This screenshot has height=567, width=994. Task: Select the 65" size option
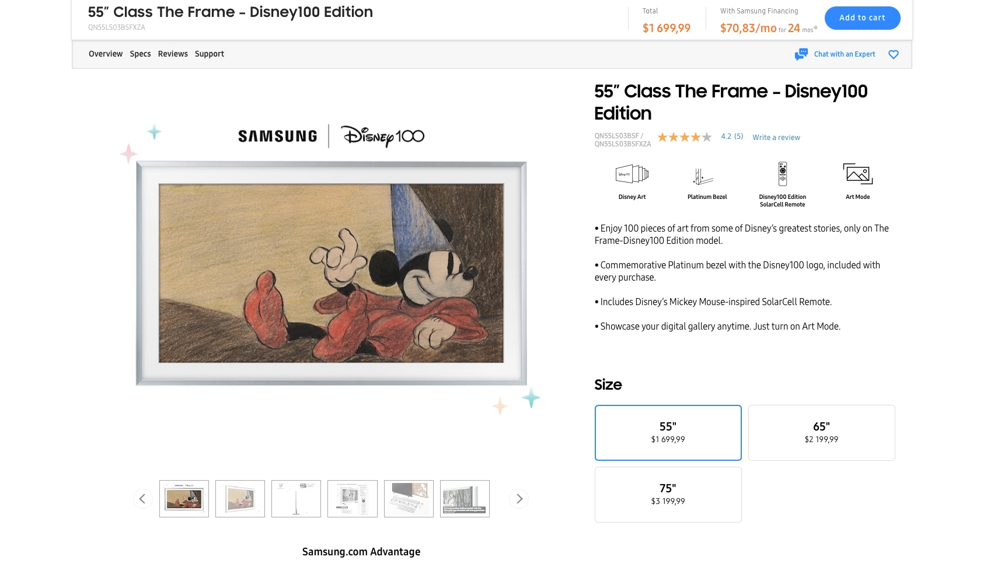point(821,433)
